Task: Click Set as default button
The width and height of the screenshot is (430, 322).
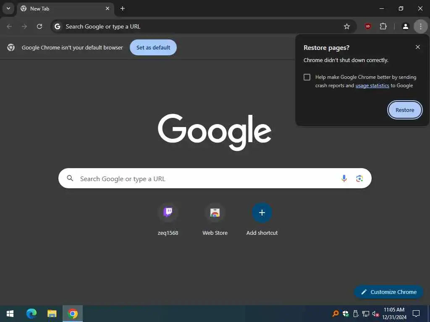Action: [153, 47]
